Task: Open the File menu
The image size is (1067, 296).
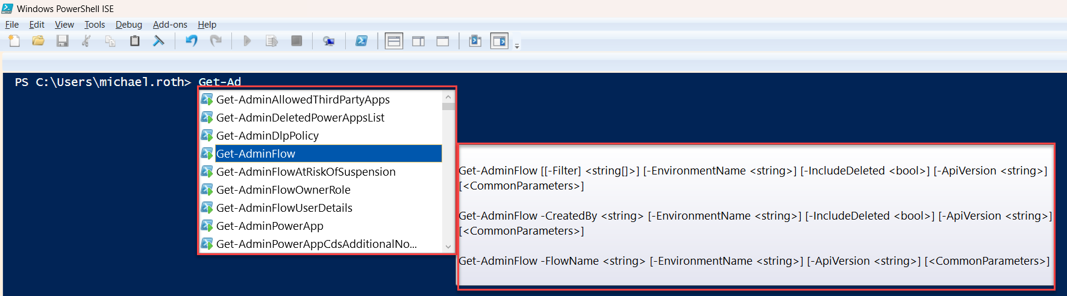Action: pos(12,25)
